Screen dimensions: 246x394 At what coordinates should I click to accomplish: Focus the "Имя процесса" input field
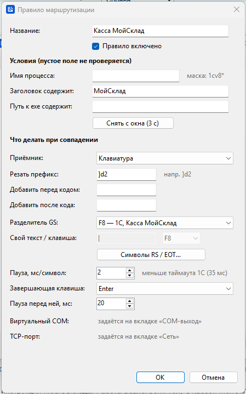136,76
